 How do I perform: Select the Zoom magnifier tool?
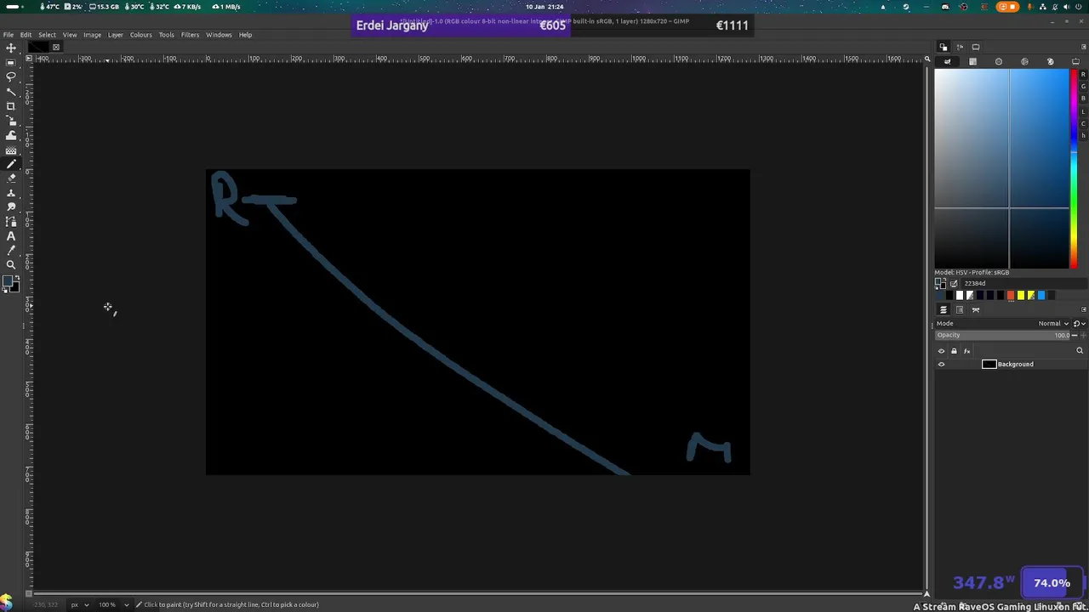point(11,264)
